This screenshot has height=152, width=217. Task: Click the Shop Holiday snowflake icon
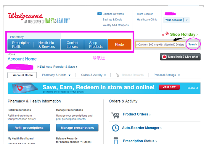tap(167, 33)
